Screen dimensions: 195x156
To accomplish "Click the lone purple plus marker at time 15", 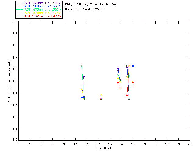I will tap(133, 87).
